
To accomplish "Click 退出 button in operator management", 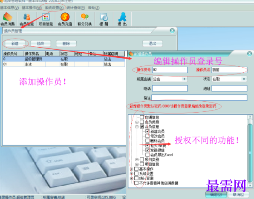I will click(x=153, y=43).
